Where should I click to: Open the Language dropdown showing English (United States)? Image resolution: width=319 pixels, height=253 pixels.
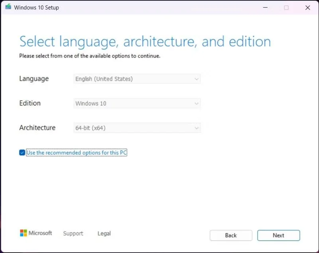(x=137, y=79)
